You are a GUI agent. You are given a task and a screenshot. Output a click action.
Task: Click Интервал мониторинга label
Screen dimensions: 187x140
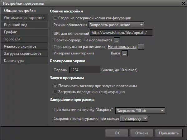point(74,53)
